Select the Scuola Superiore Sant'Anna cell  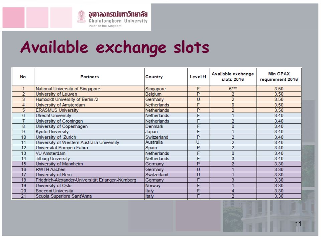coord(90,196)
